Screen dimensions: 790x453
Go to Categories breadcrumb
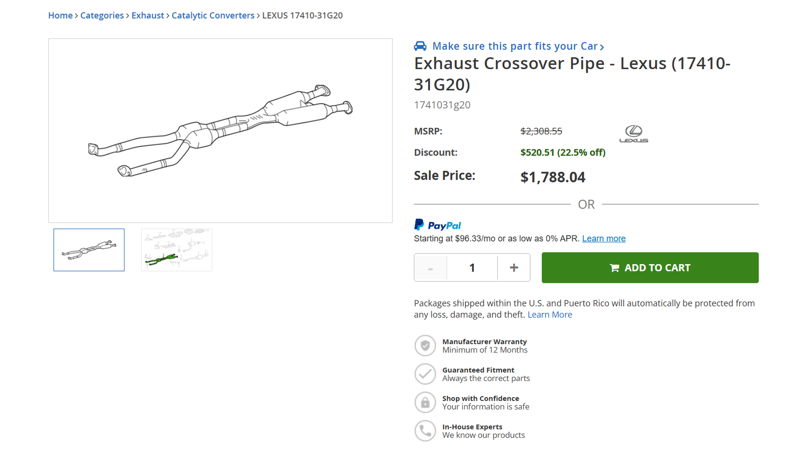(x=102, y=15)
